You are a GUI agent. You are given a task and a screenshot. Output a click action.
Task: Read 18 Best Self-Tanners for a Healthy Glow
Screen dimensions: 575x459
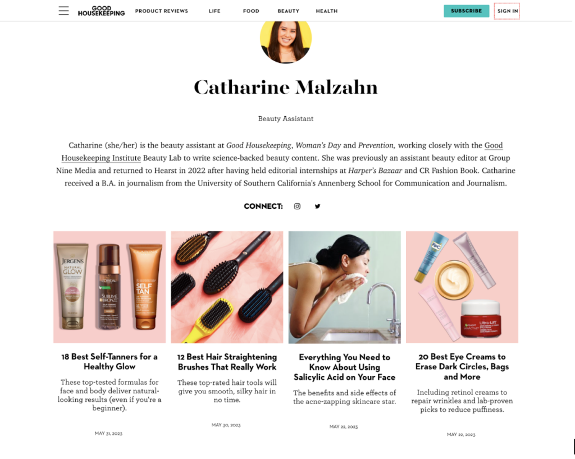pos(109,361)
